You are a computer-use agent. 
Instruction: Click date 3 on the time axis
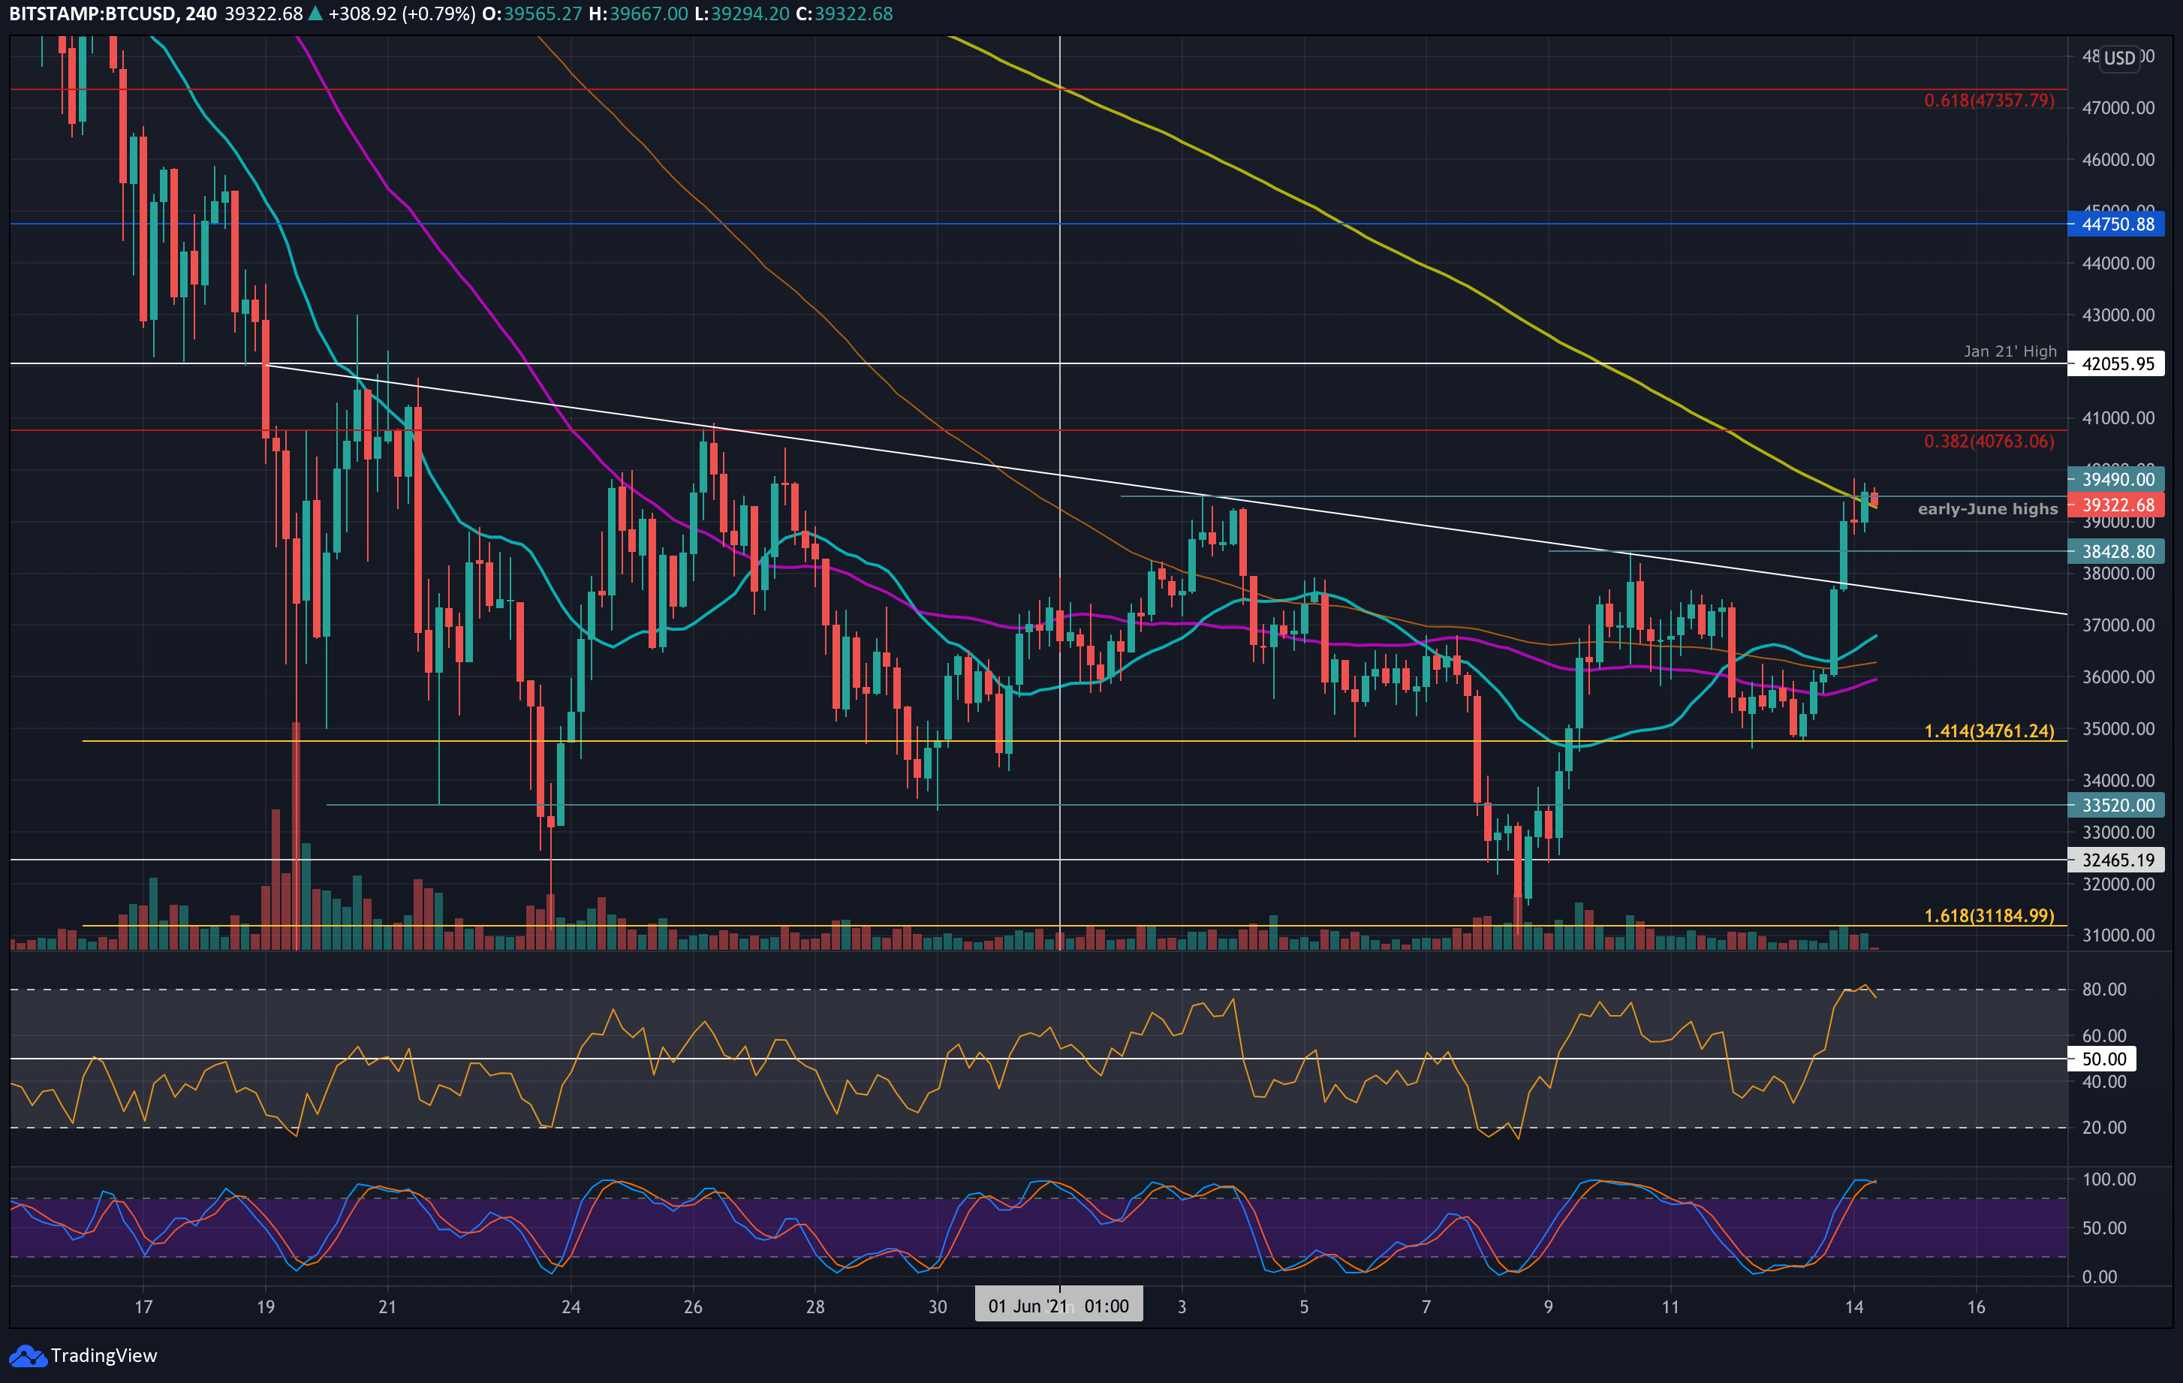click(x=1182, y=1307)
